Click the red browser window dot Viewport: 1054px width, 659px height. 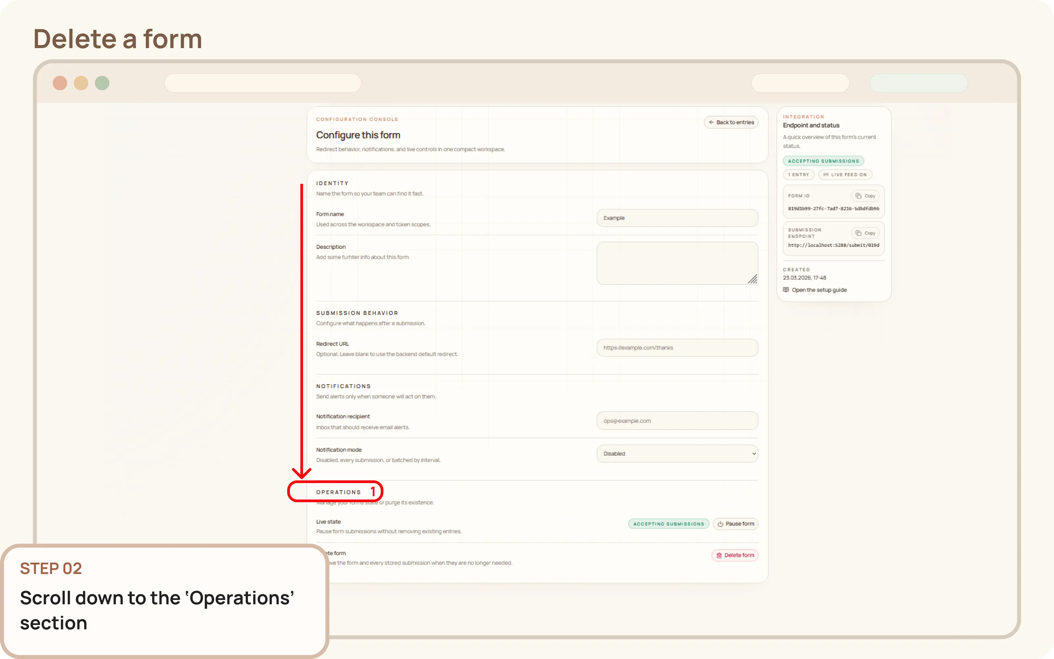click(x=61, y=83)
